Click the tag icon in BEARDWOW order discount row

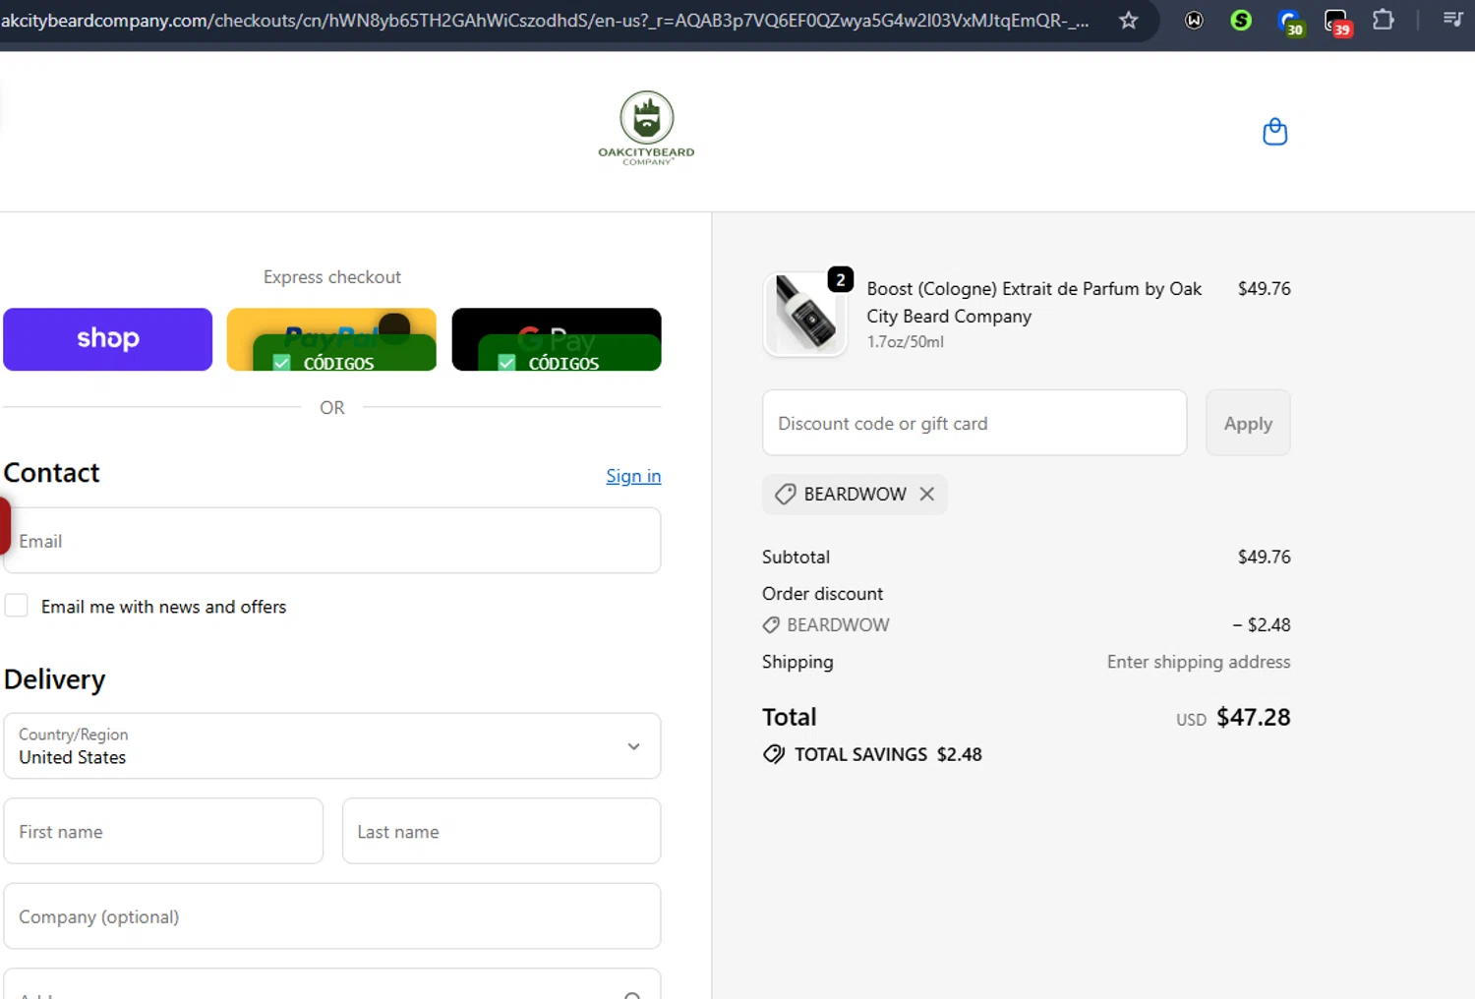[771, 625]
